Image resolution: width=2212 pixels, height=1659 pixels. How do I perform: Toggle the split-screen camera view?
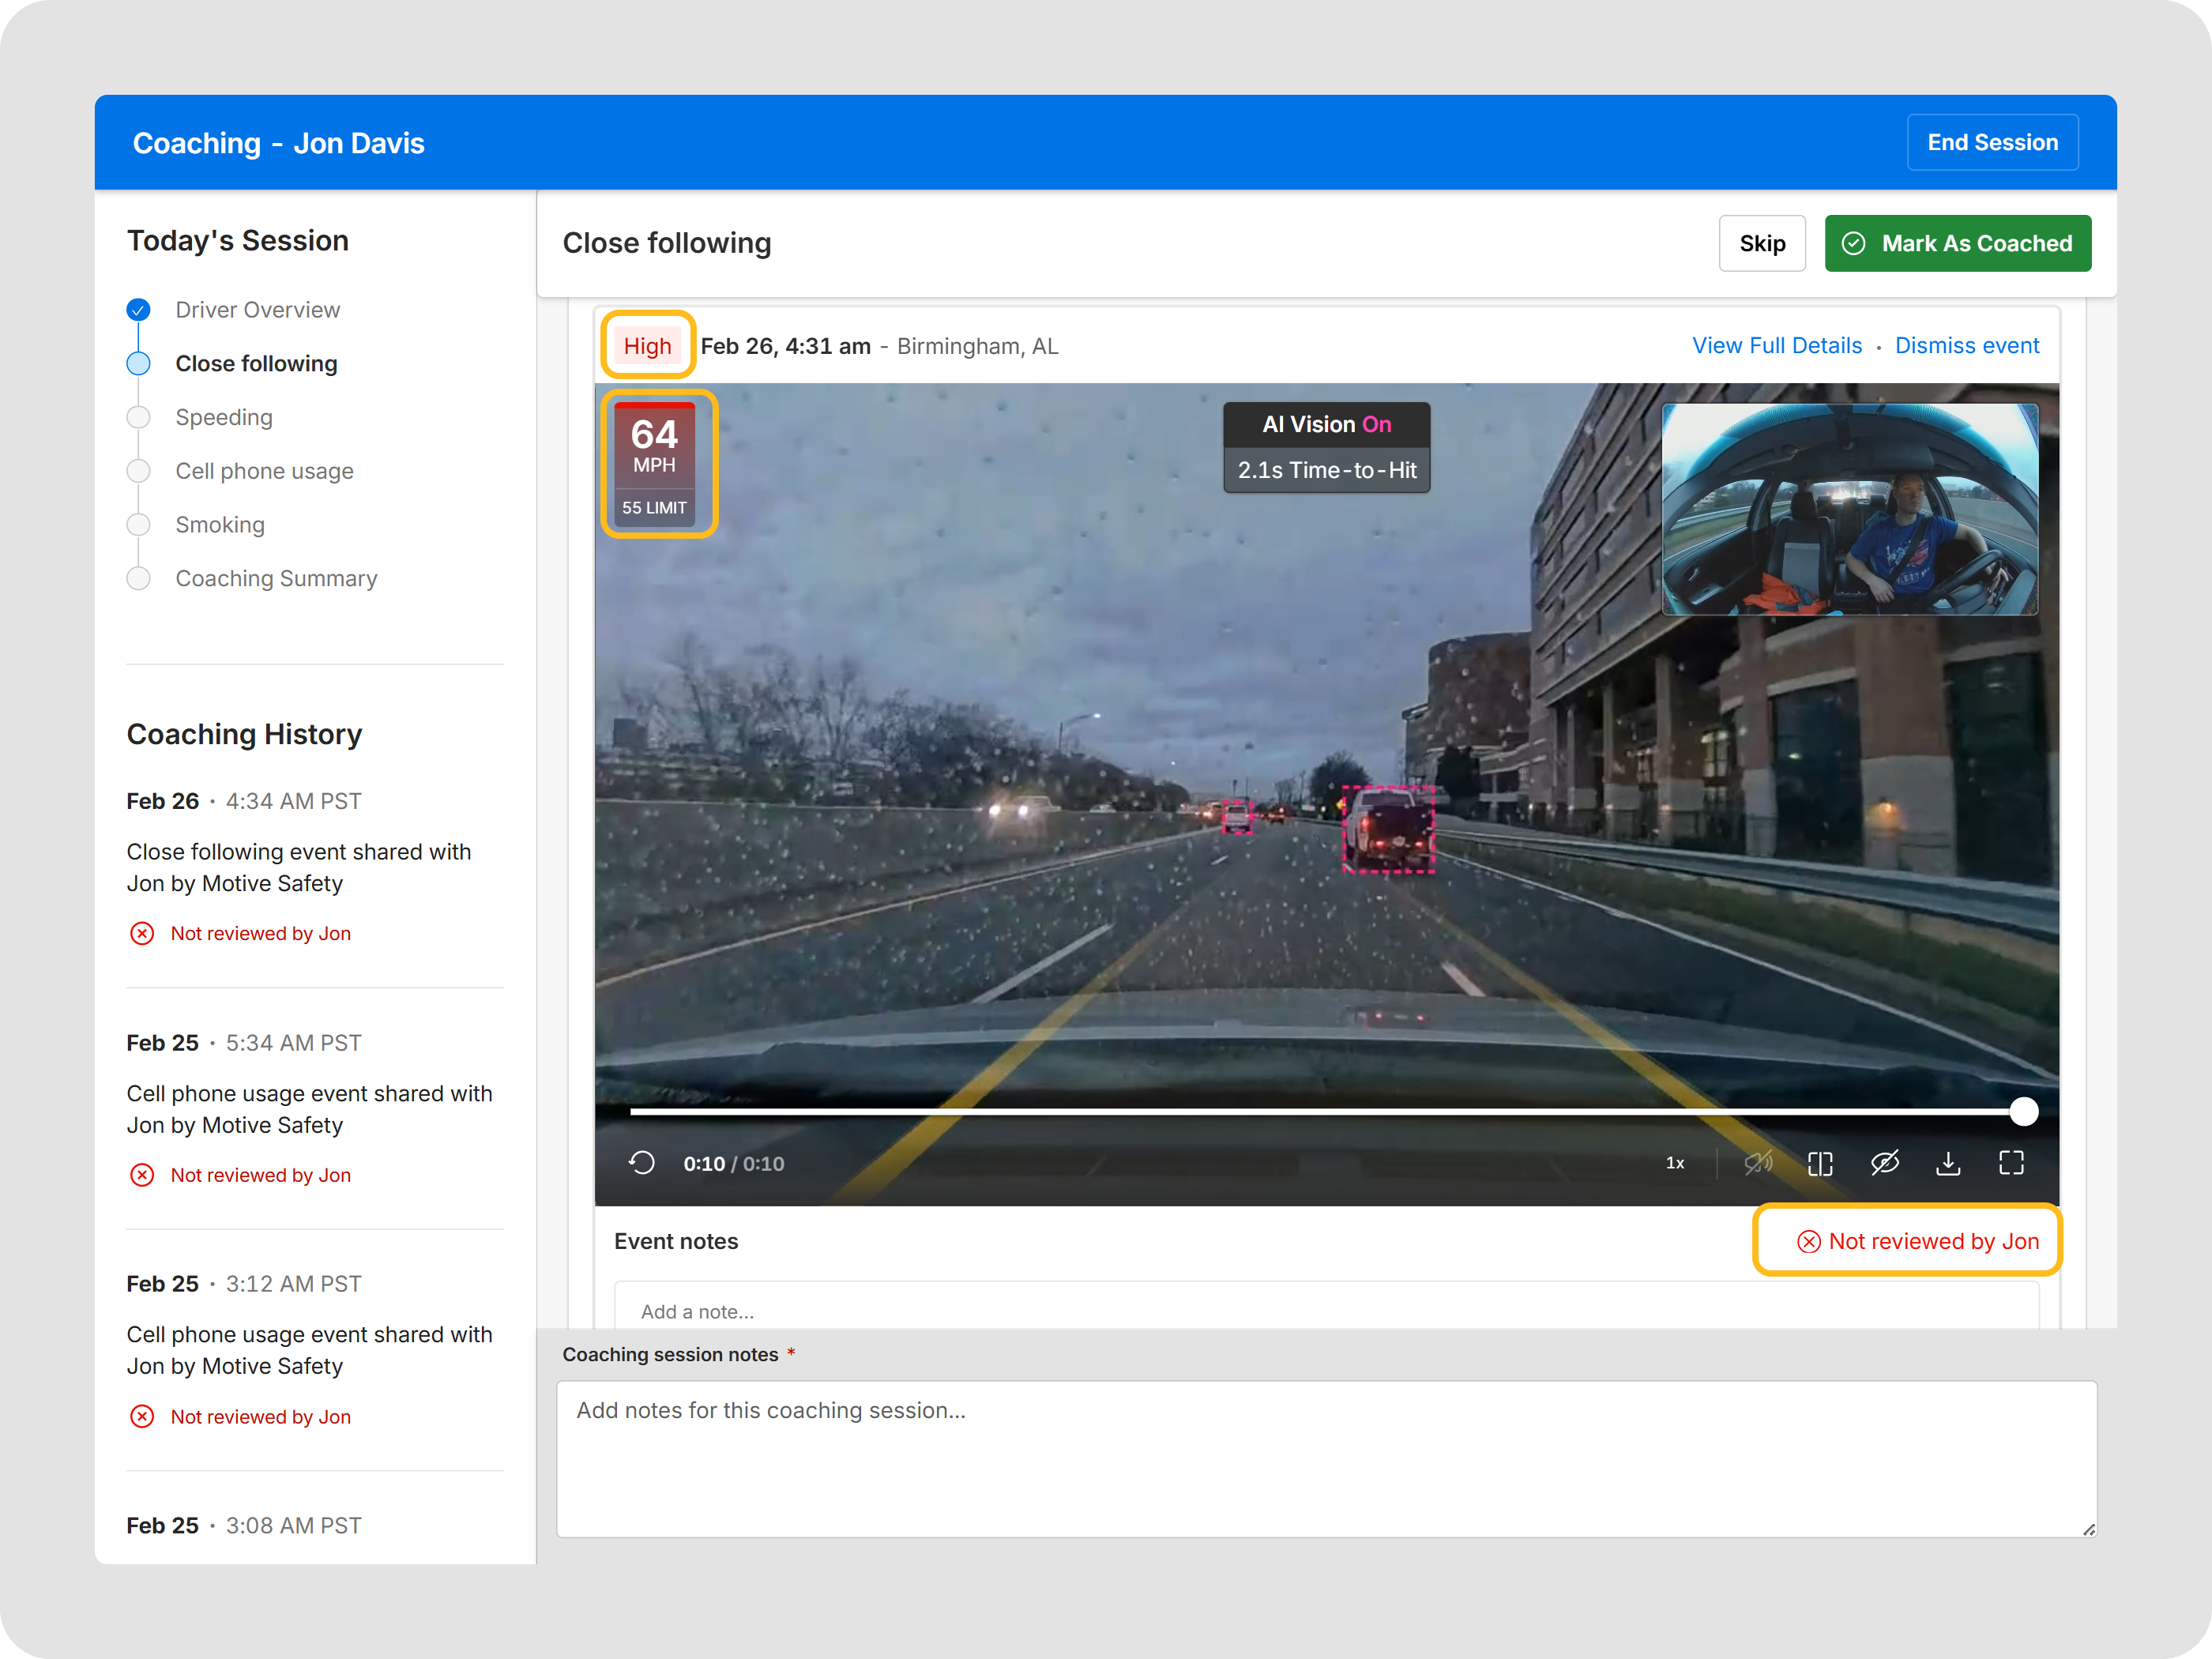(x=1820, y=1163)
